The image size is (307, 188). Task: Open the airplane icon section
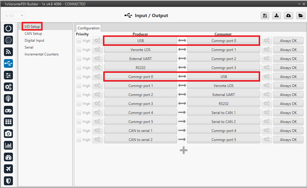(x=8, y=169)
